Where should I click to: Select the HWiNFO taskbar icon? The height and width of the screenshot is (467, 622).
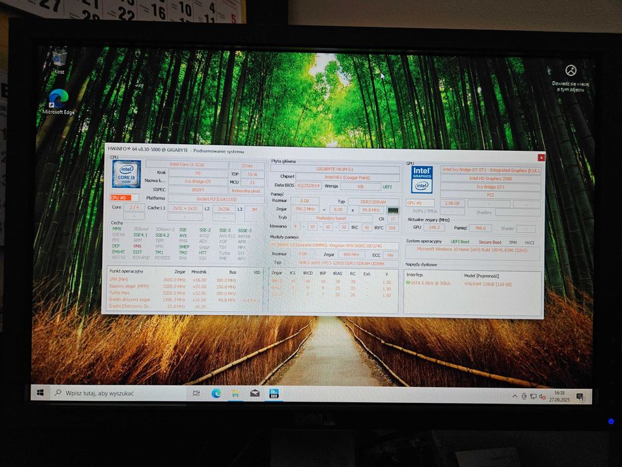pyautogui.click(x=274, y=394)
